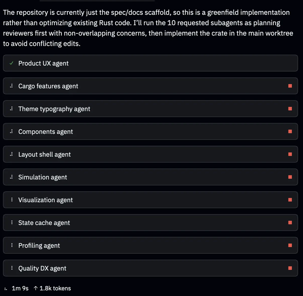
Task: Stop the State cache agent
Action: point(290,222)
